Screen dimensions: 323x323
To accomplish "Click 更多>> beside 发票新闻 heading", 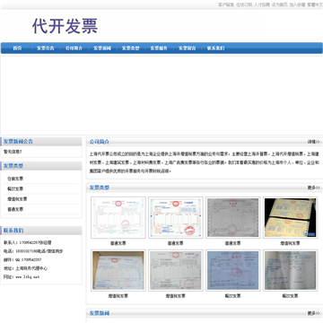I will click(x=313, y=313).
